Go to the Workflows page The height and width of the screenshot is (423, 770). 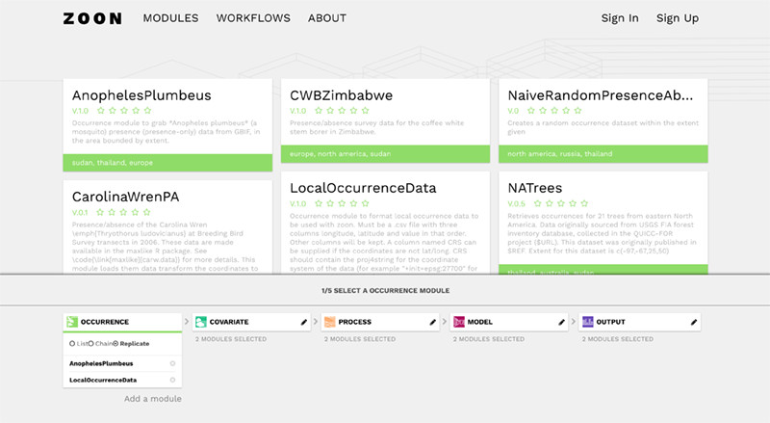click(252, 18)
